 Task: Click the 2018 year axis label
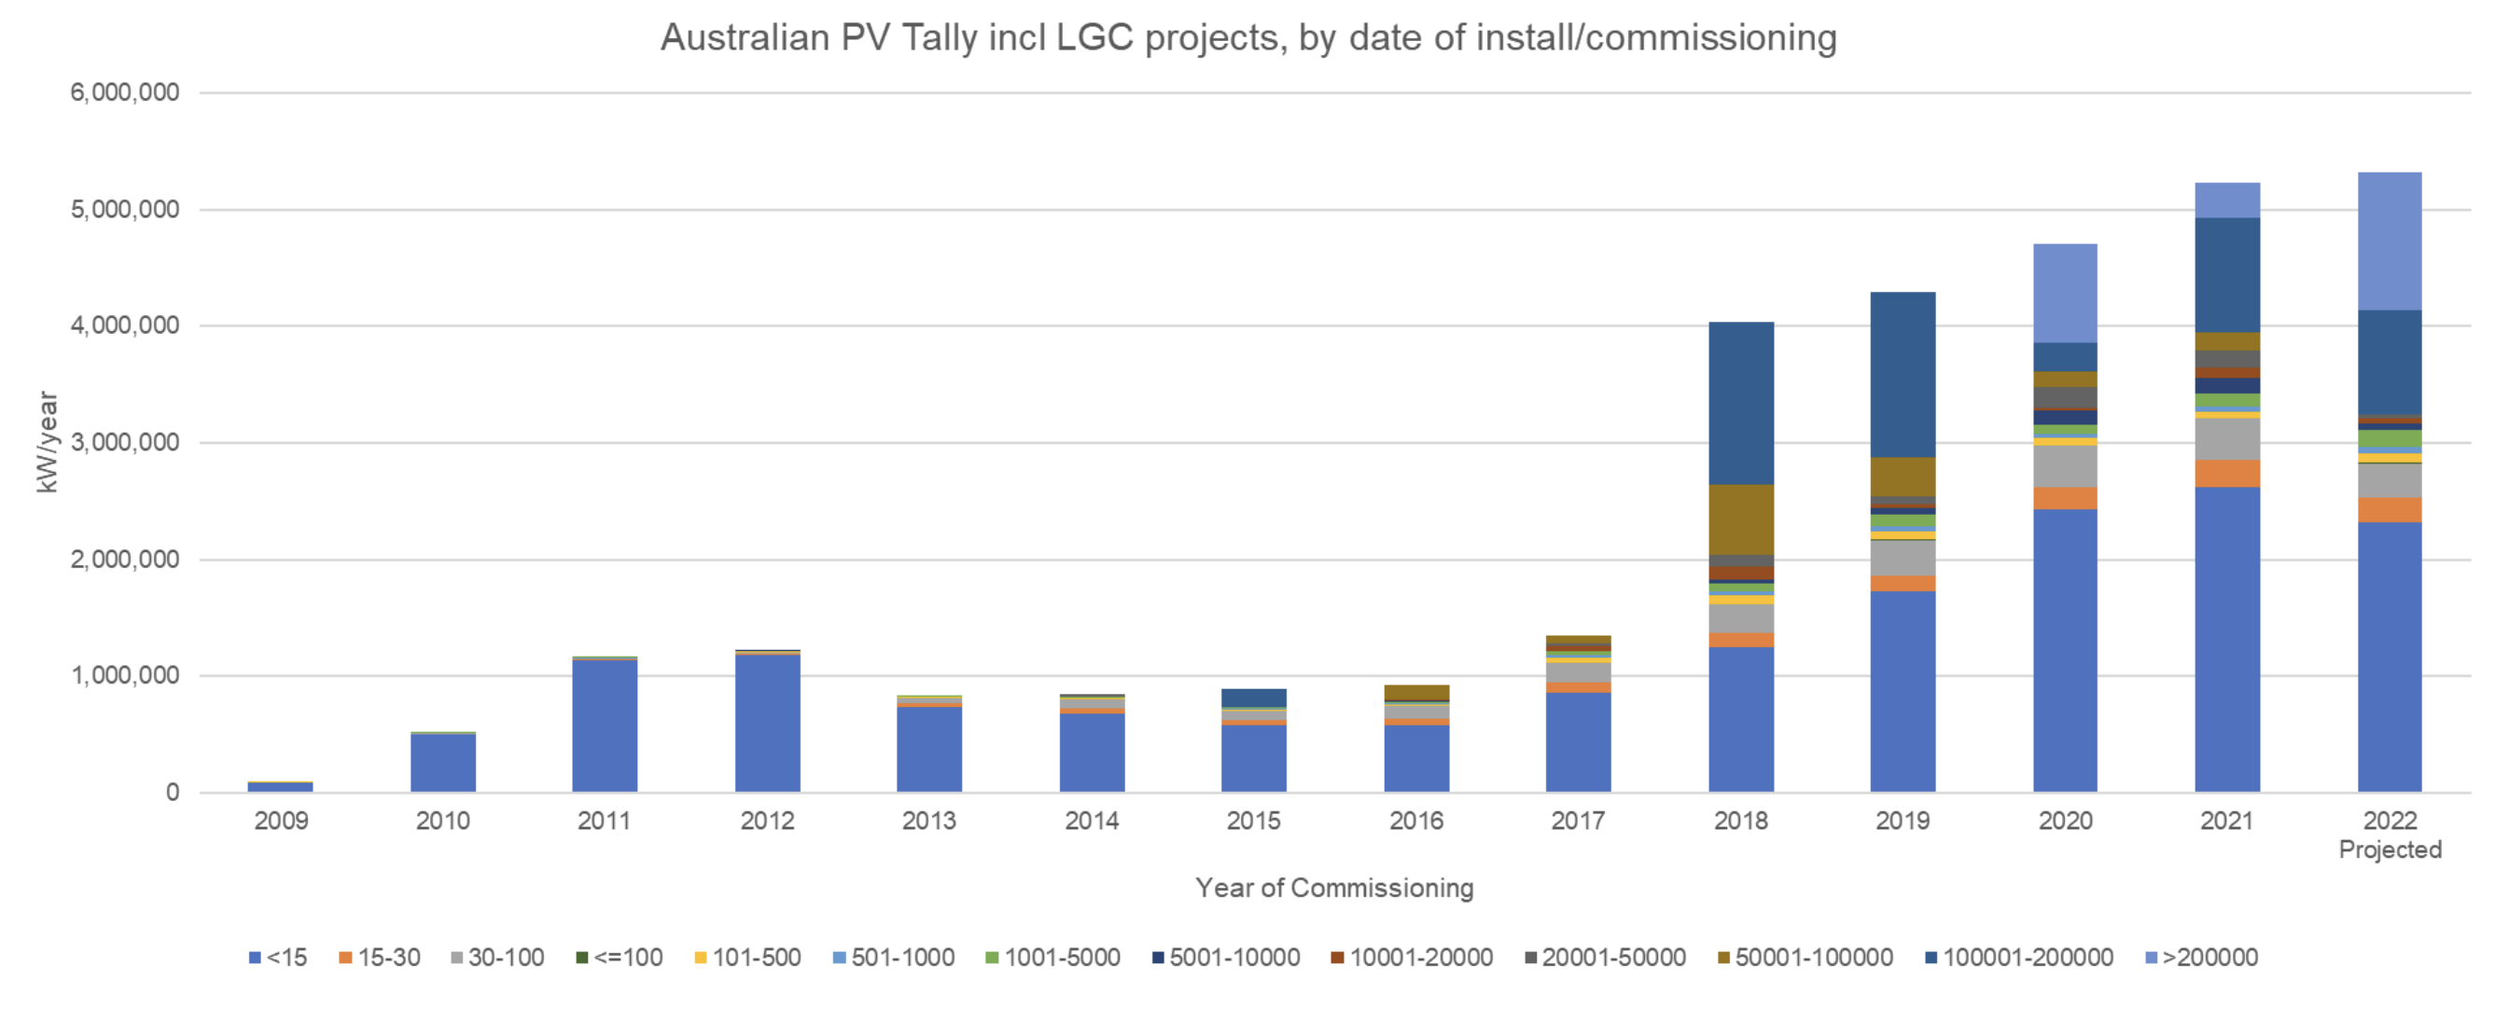tap(1740, 821)
